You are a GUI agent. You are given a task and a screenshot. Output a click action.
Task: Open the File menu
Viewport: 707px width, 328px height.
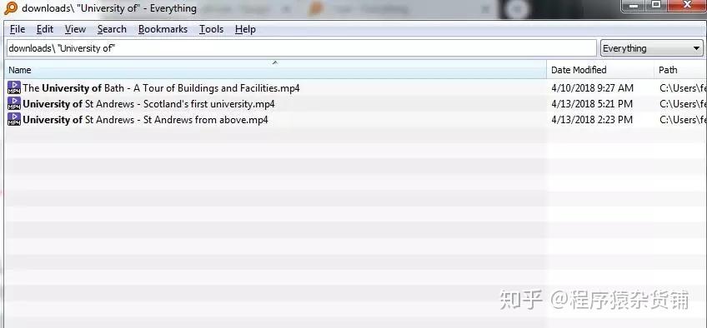tap(18, 29)
